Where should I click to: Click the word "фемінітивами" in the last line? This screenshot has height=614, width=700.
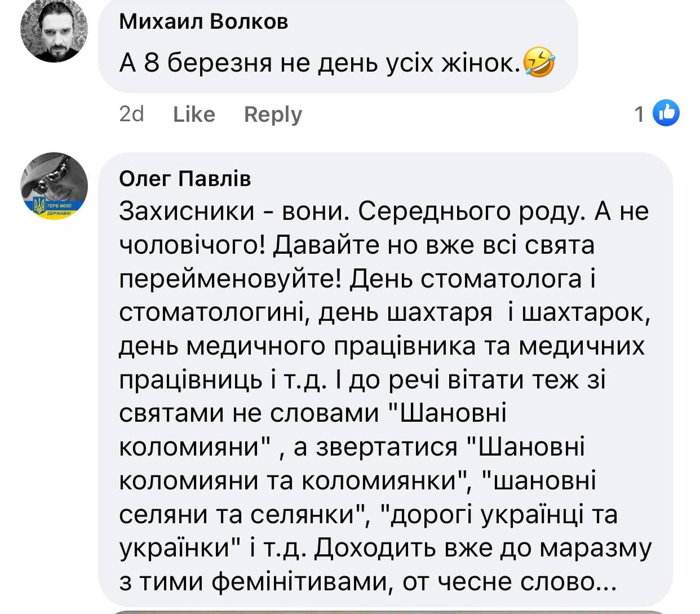coord(301,581)
